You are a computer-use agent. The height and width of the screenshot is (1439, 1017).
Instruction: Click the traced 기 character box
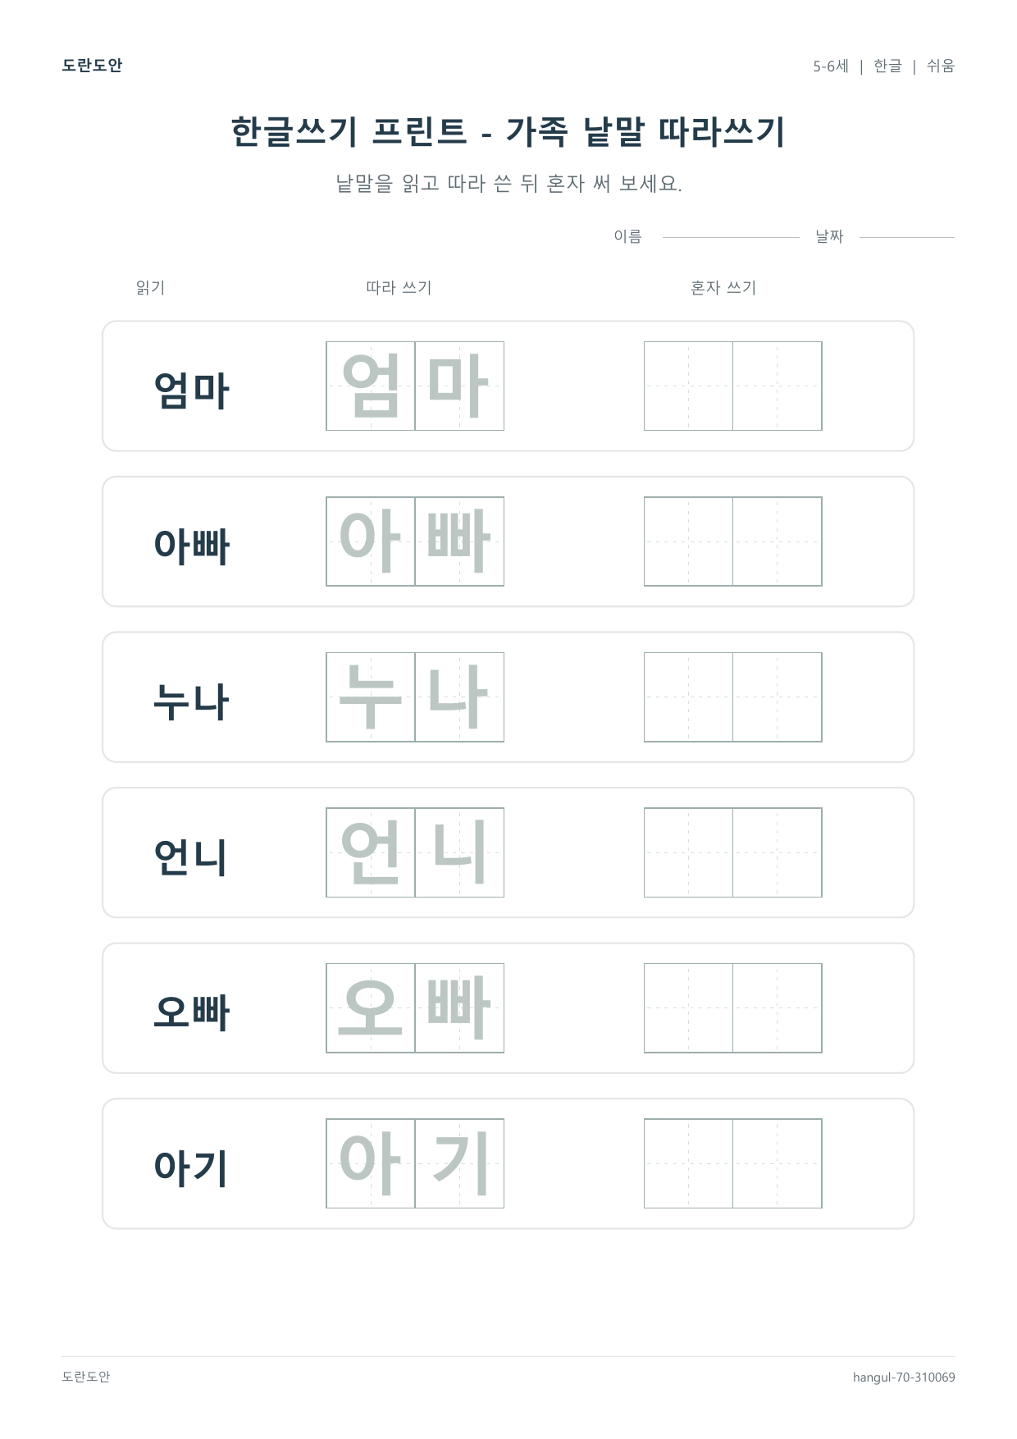pos(459,1163)
